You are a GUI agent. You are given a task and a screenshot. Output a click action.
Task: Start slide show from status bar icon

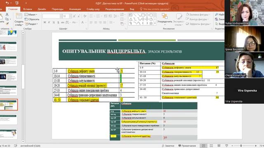coord(226,146)
